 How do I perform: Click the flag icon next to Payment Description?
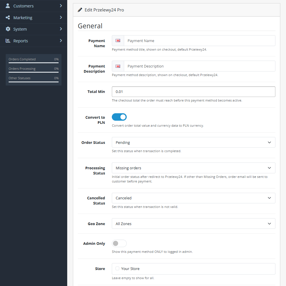(118, 66)
